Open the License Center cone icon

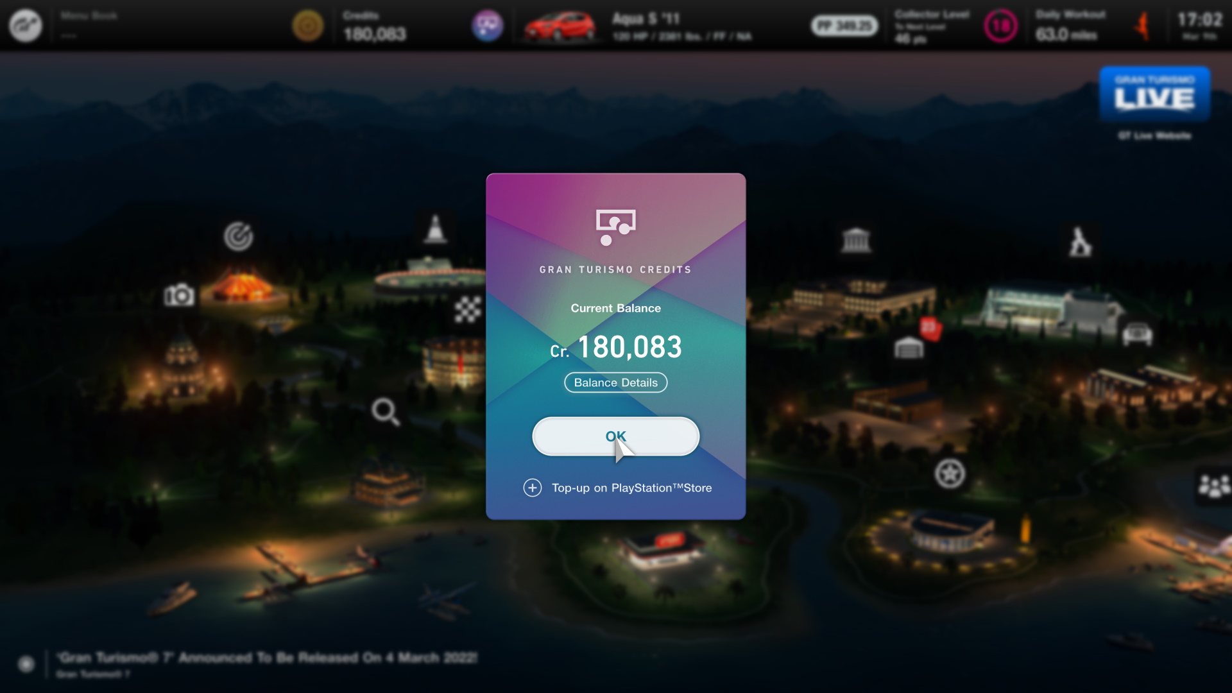click(x=435, y=228)
